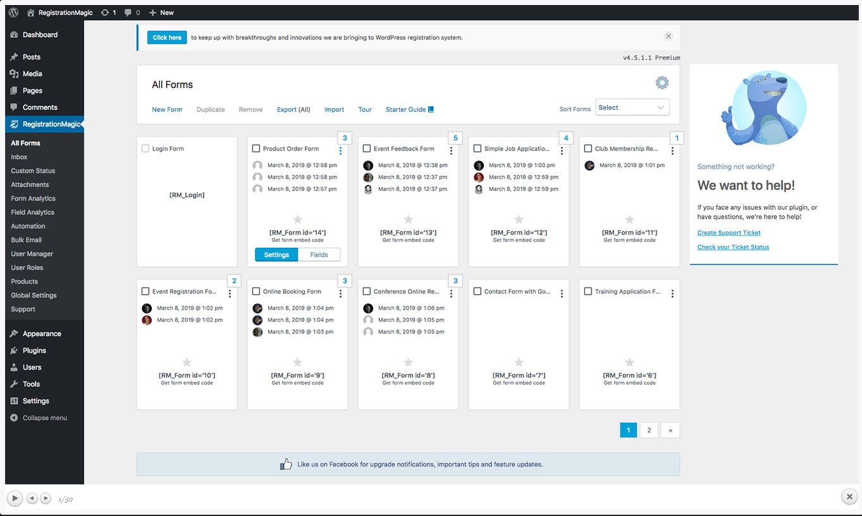Screen dimensions: 862x516
Task: Star the form with id 12
Action: pos(519,219)
